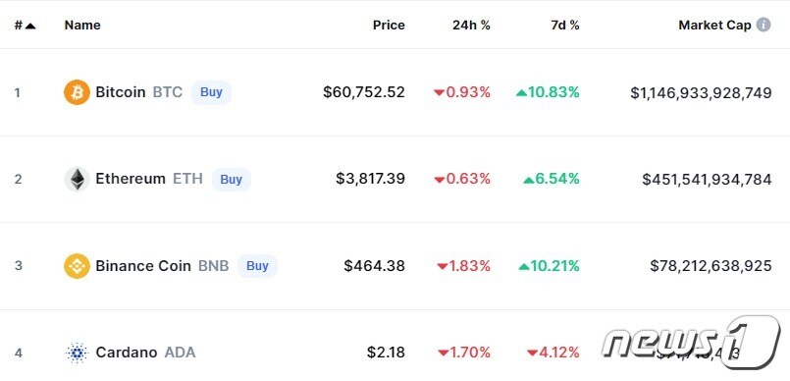Sort table by Market Cap header
This screenshot has width=790, height=381.
tap(714, 26)
